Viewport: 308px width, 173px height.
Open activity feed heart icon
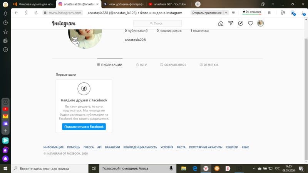click(x=251, y=23)
